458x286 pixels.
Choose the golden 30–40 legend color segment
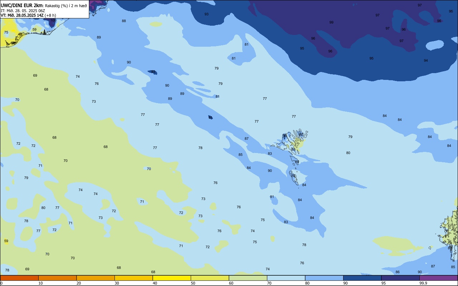coord(133,278)
